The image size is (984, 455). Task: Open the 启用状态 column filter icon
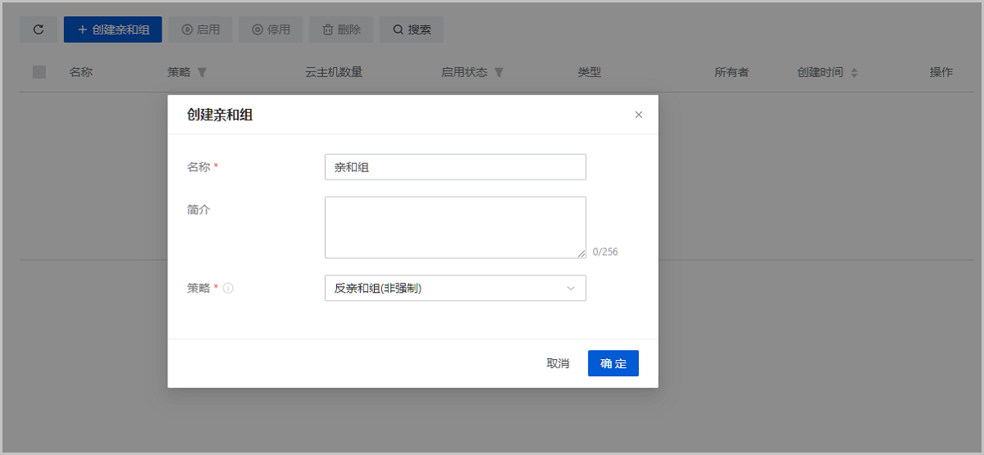[499, 72]
